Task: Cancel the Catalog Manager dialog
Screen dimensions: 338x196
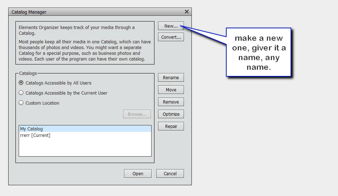Action: click(170, 173)
